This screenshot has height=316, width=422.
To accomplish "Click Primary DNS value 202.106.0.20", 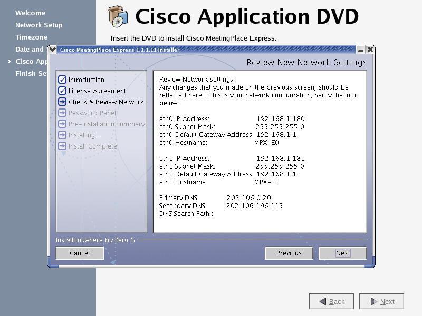I will (x=249, y=198).
